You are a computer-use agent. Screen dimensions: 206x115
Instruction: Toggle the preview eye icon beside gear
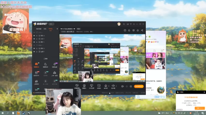click(x=127, y=86)
